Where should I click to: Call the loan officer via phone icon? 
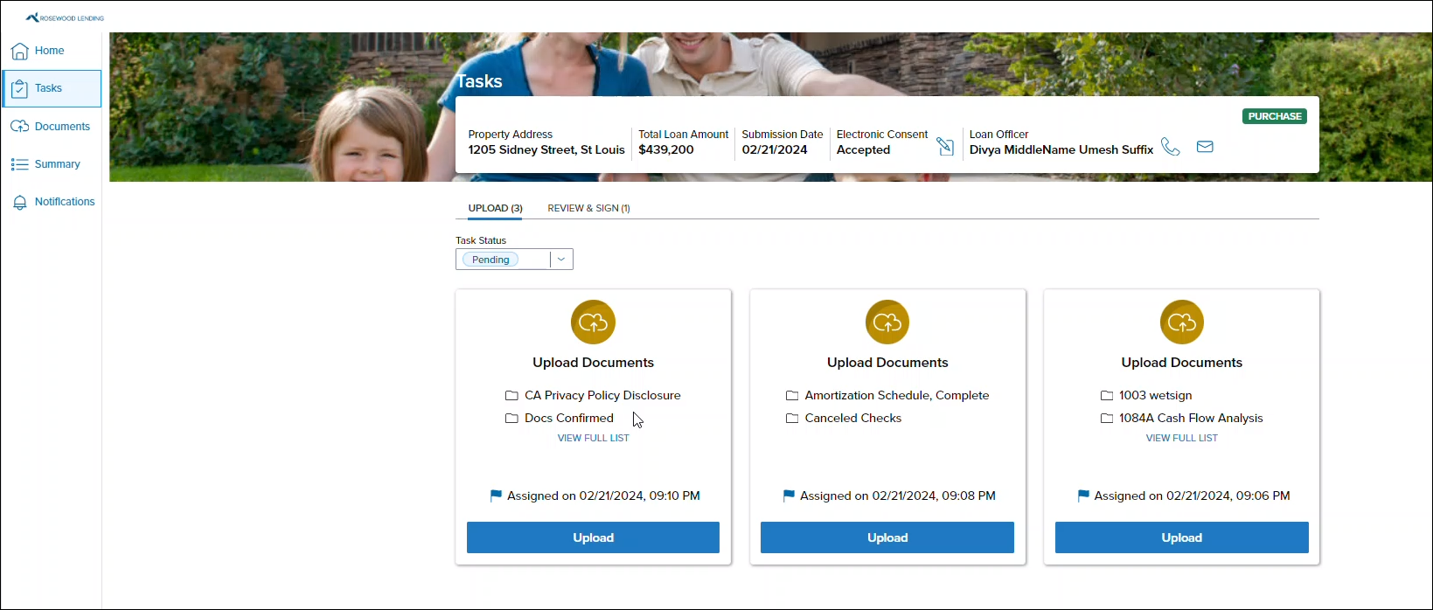(x=1171, y=146)
